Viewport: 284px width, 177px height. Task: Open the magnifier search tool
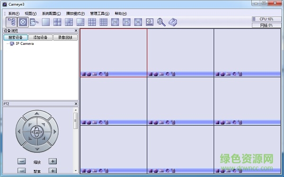point(161,22)
